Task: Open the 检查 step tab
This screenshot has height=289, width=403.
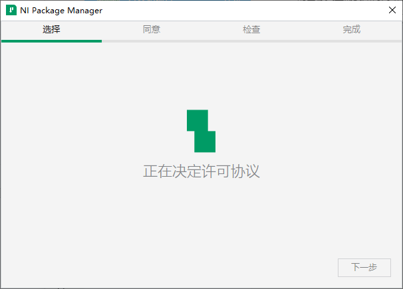Action: tap(251, 29)
